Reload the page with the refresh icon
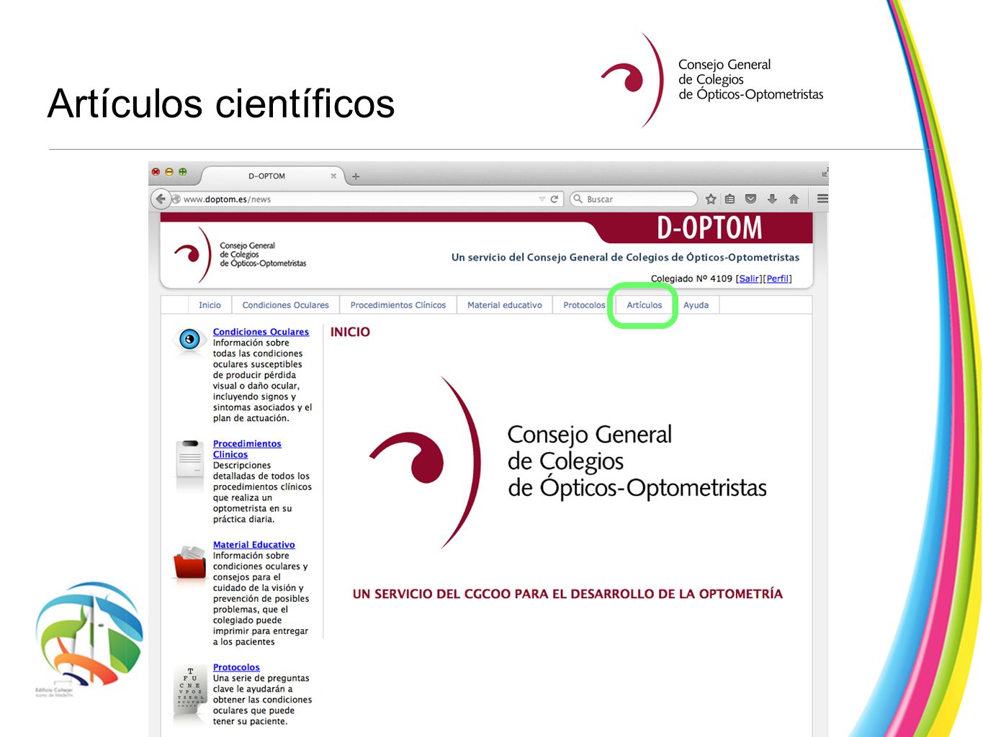 tap(555, 199)
